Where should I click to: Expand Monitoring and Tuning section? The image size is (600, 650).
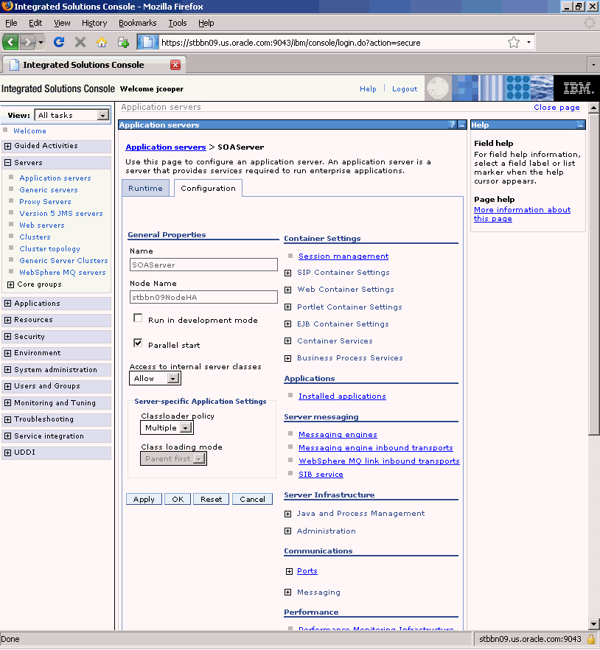pyautogui.click(x=7, y=403)
